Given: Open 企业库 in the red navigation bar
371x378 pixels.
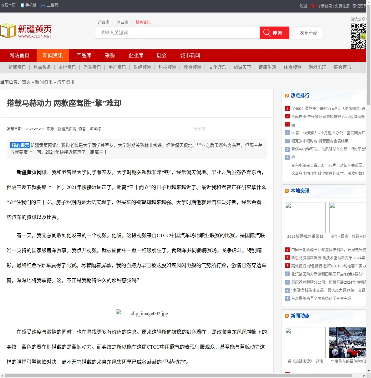Looking at the screenshot, I should (x=136, y=56).
